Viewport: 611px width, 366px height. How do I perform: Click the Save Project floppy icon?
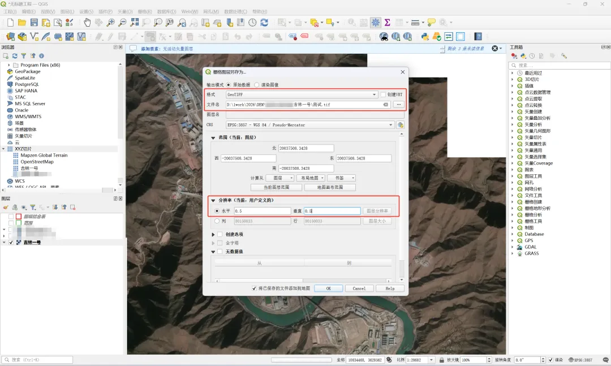[x=34, y=23]
